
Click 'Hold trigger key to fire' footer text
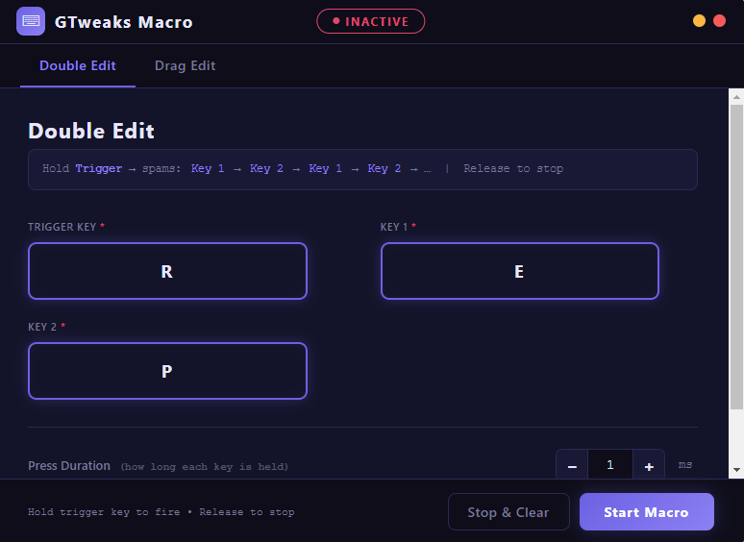point(104,512)
